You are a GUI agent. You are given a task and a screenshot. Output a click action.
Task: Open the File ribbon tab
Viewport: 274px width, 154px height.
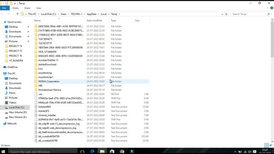(5, 8)
